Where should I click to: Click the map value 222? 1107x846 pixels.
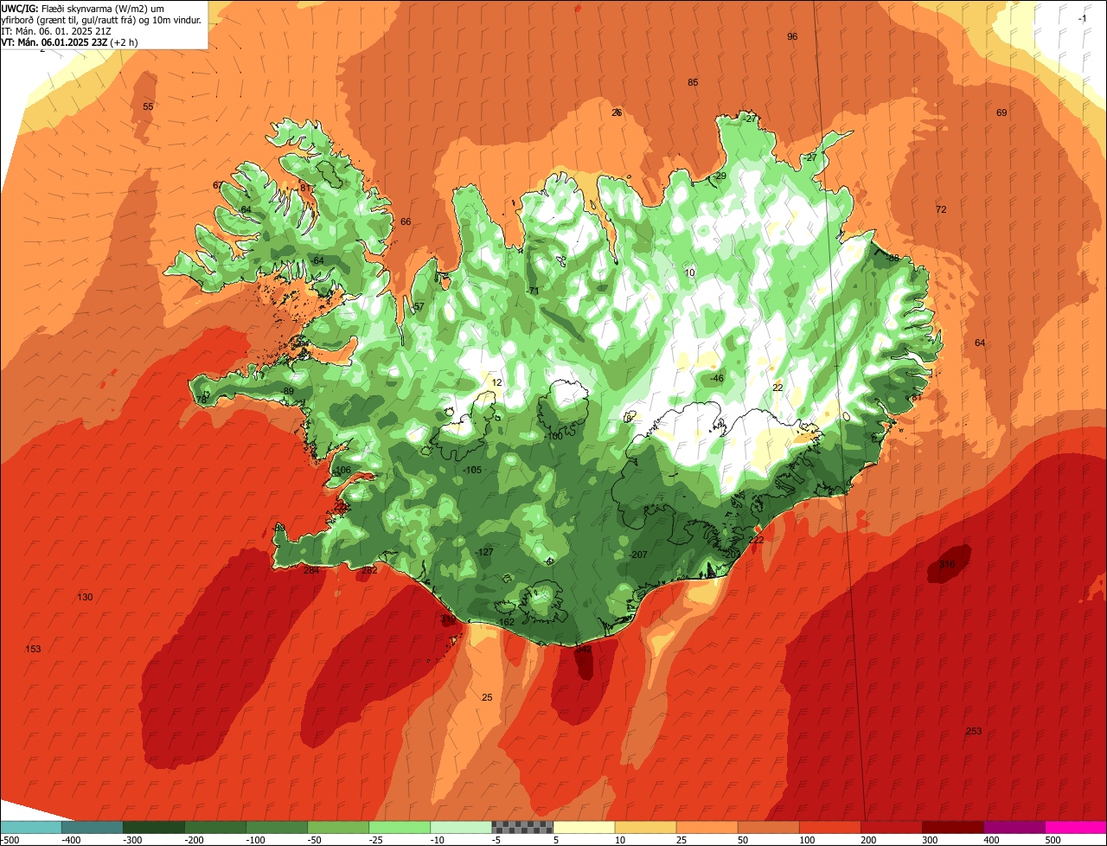756,540
